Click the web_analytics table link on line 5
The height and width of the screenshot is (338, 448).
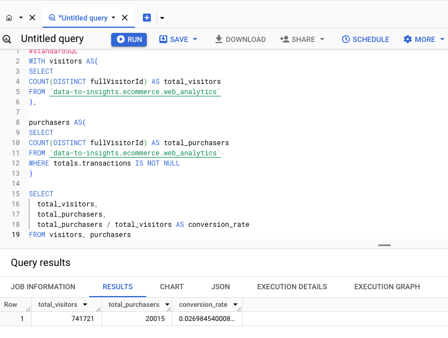[x=135, y=92]
